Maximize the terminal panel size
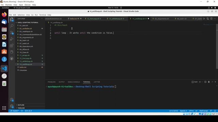 click(212, 82)
